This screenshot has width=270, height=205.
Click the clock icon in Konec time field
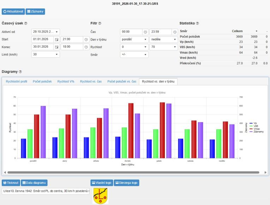pyautogui.click(x=86, y=47)
